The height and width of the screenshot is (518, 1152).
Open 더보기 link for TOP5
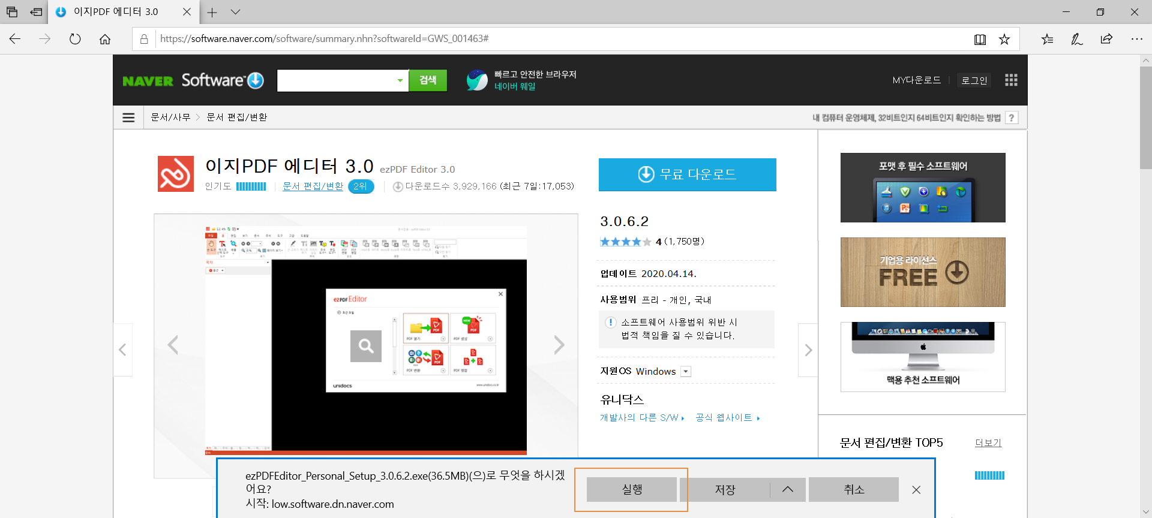[988, 443]
